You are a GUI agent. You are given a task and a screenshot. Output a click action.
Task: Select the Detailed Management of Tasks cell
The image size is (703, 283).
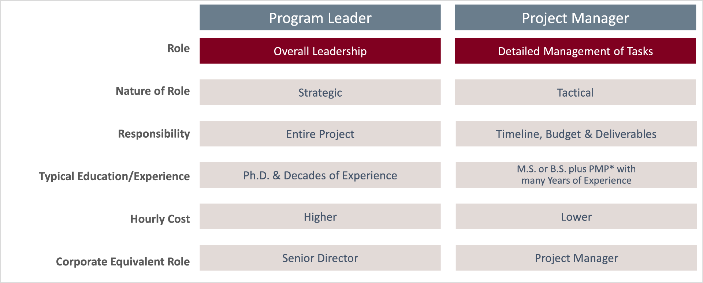pos(575,51)
